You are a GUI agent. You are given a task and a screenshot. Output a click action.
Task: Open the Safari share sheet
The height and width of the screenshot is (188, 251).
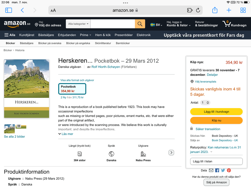click(x=215, y=10)
